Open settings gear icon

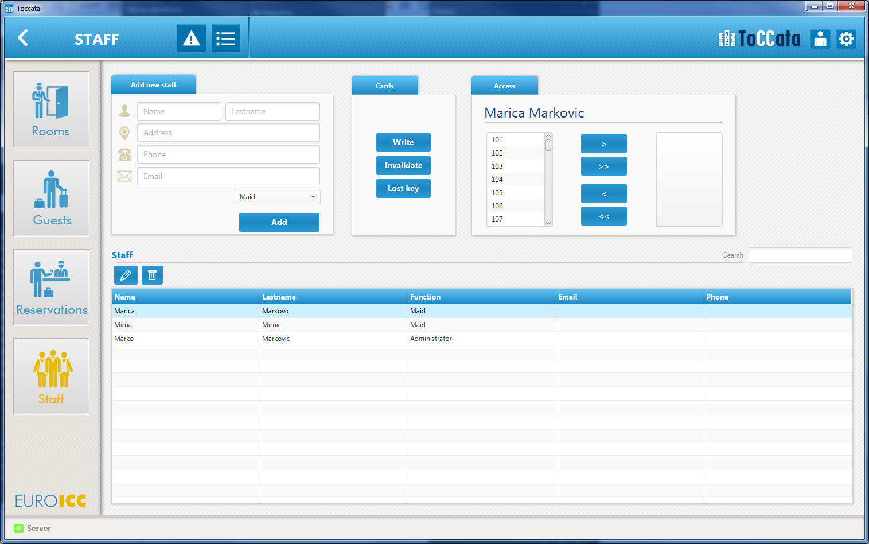click(x=846, y=39)
